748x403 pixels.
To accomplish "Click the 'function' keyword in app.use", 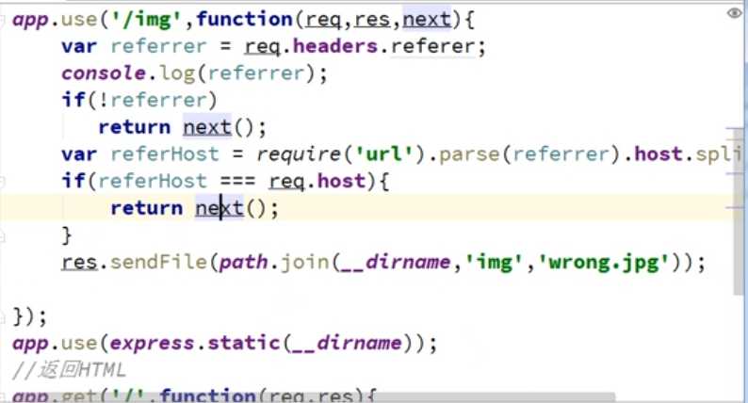I will pyautogui.click(x=244, y=20).
